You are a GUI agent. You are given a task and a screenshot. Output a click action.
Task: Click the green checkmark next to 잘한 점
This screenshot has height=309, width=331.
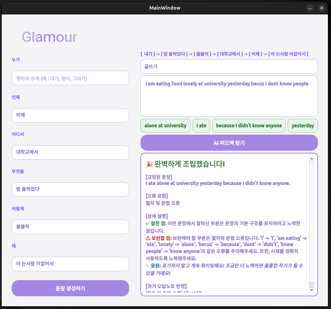point(148,224)
